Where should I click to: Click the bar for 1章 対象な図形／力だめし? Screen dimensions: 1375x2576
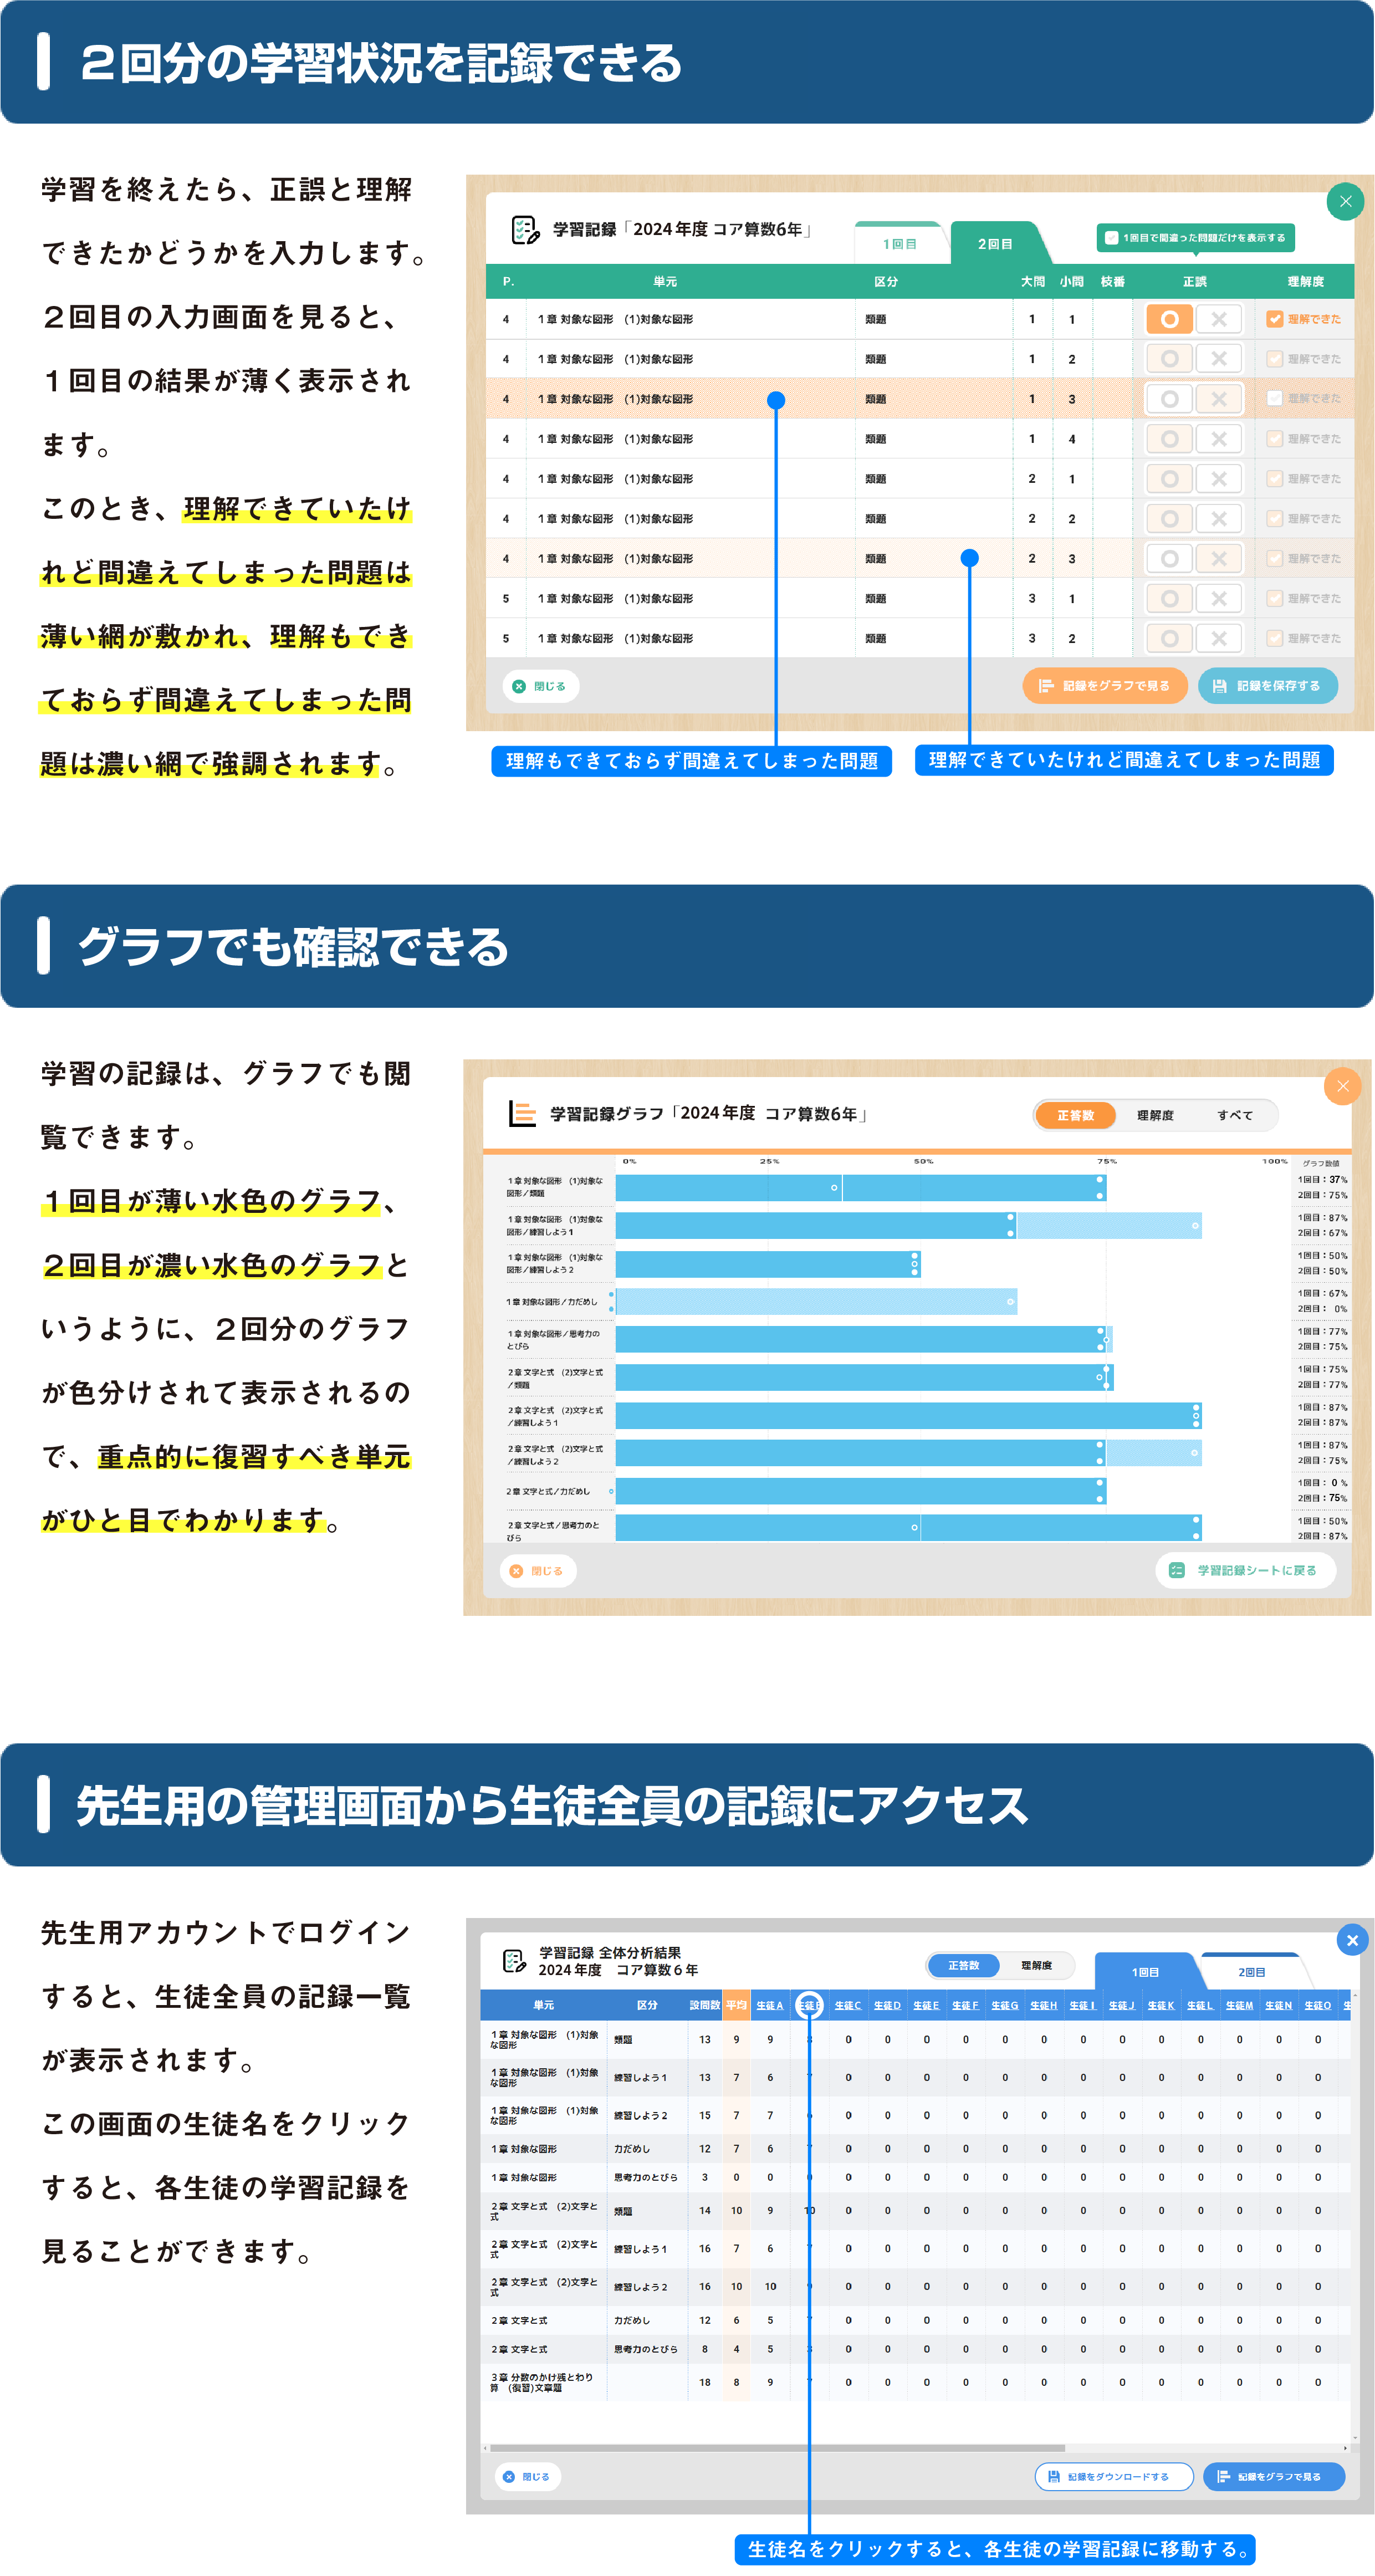pos(816,1302)
